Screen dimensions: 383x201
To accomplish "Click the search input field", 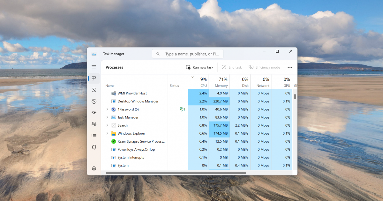I will click(x=188, y=54).
